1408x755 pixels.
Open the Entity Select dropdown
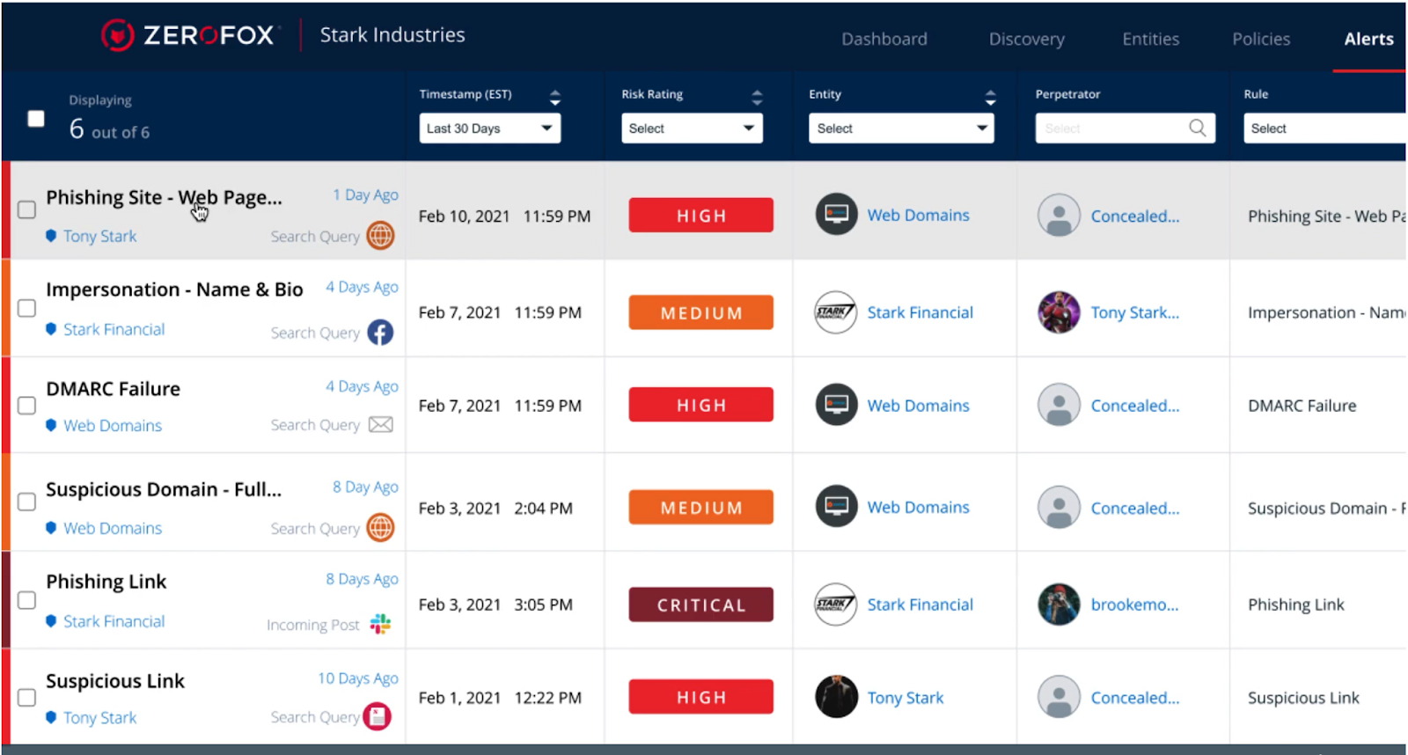coord(901,128)
